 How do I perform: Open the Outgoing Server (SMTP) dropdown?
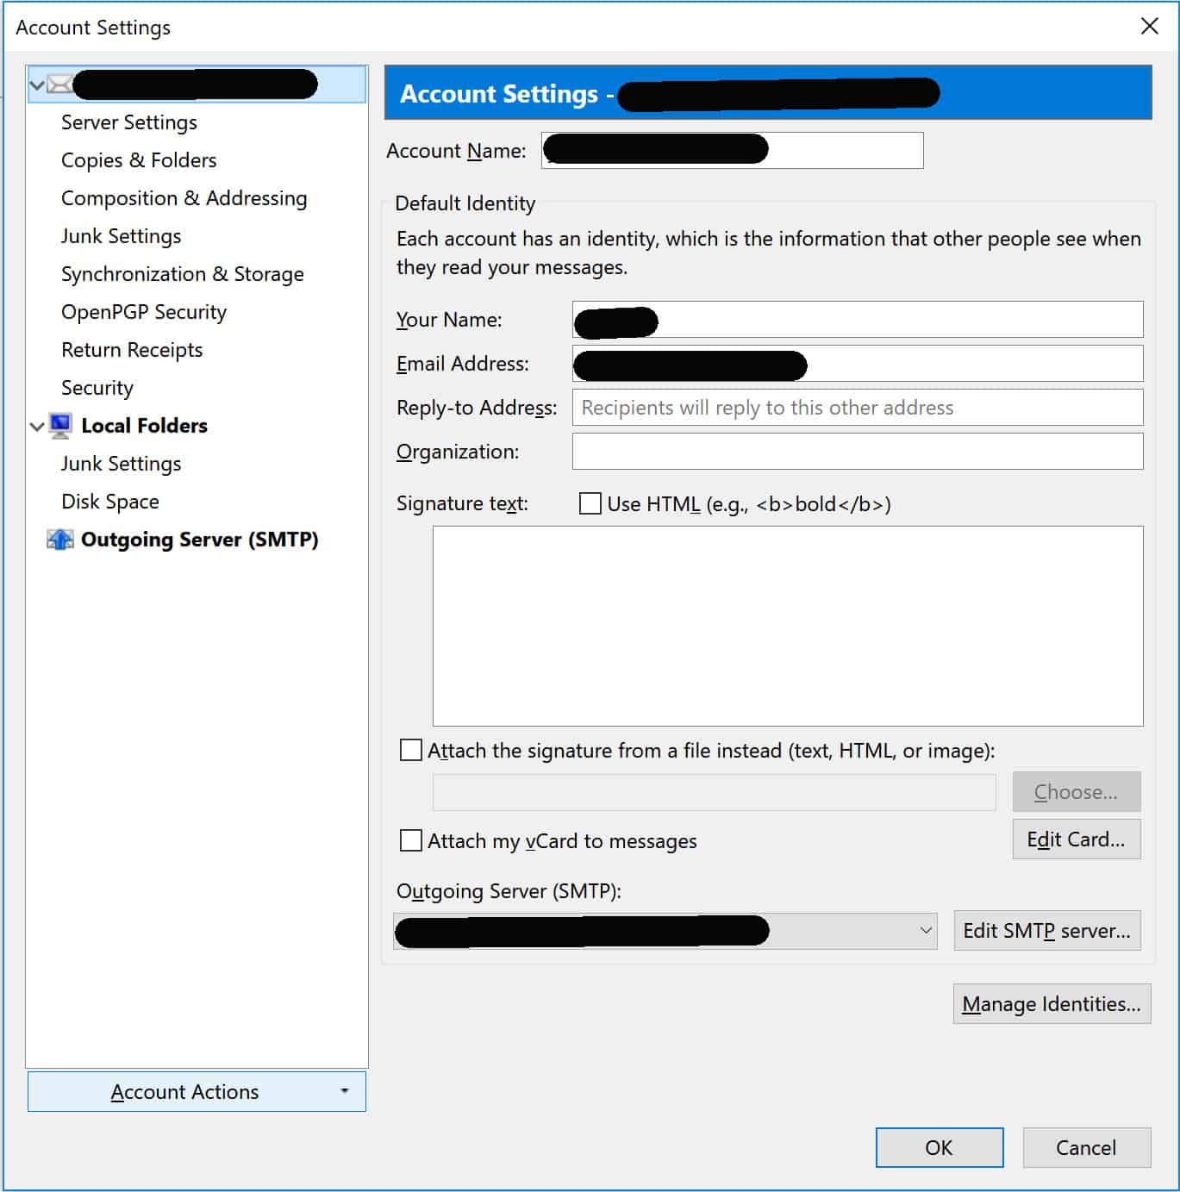pyautogui.click(x=924, y=931)
